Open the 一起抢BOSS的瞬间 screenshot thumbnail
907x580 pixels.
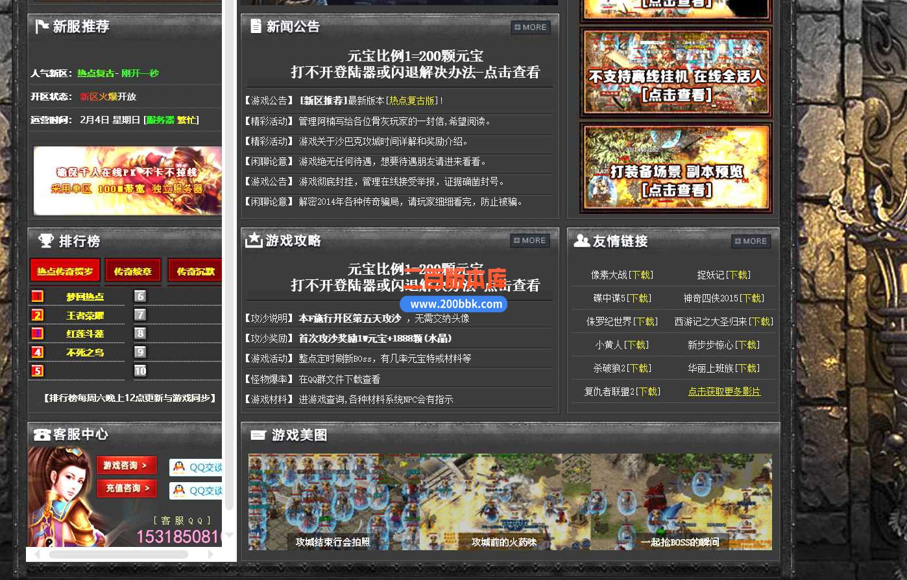tap(681, 502)
